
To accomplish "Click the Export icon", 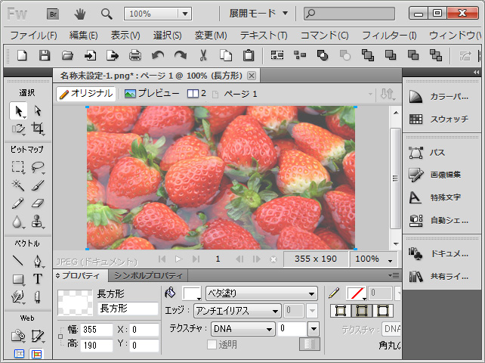I will point(113,56).
